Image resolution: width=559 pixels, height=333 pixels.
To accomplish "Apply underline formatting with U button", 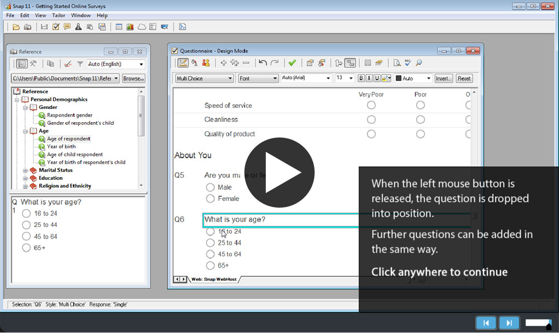I will 377,78.
